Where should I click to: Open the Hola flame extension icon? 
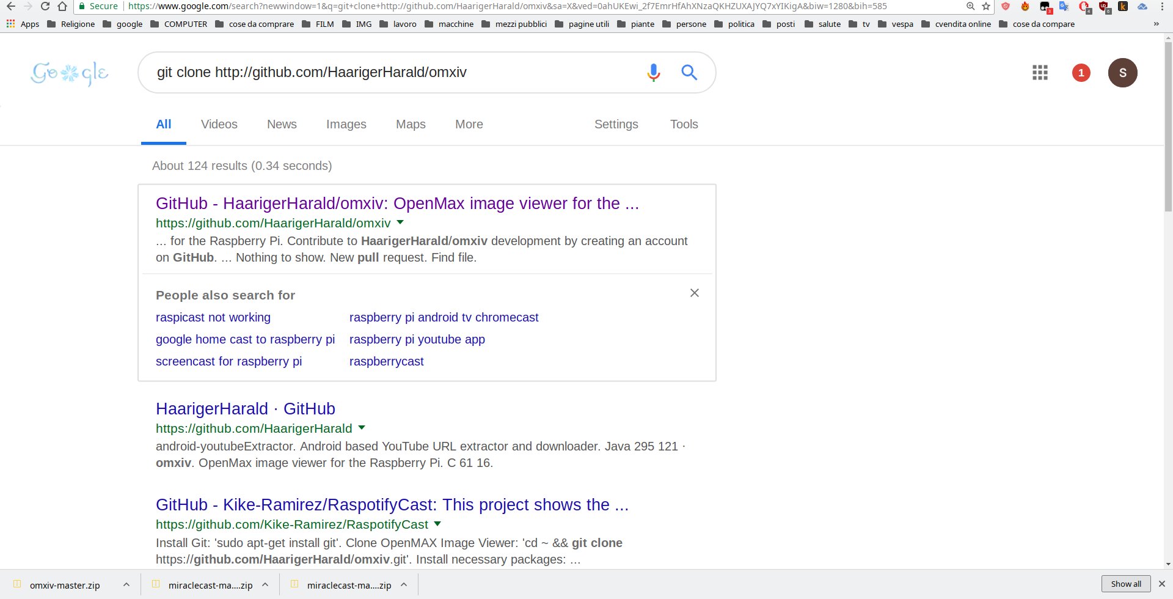1025,6
